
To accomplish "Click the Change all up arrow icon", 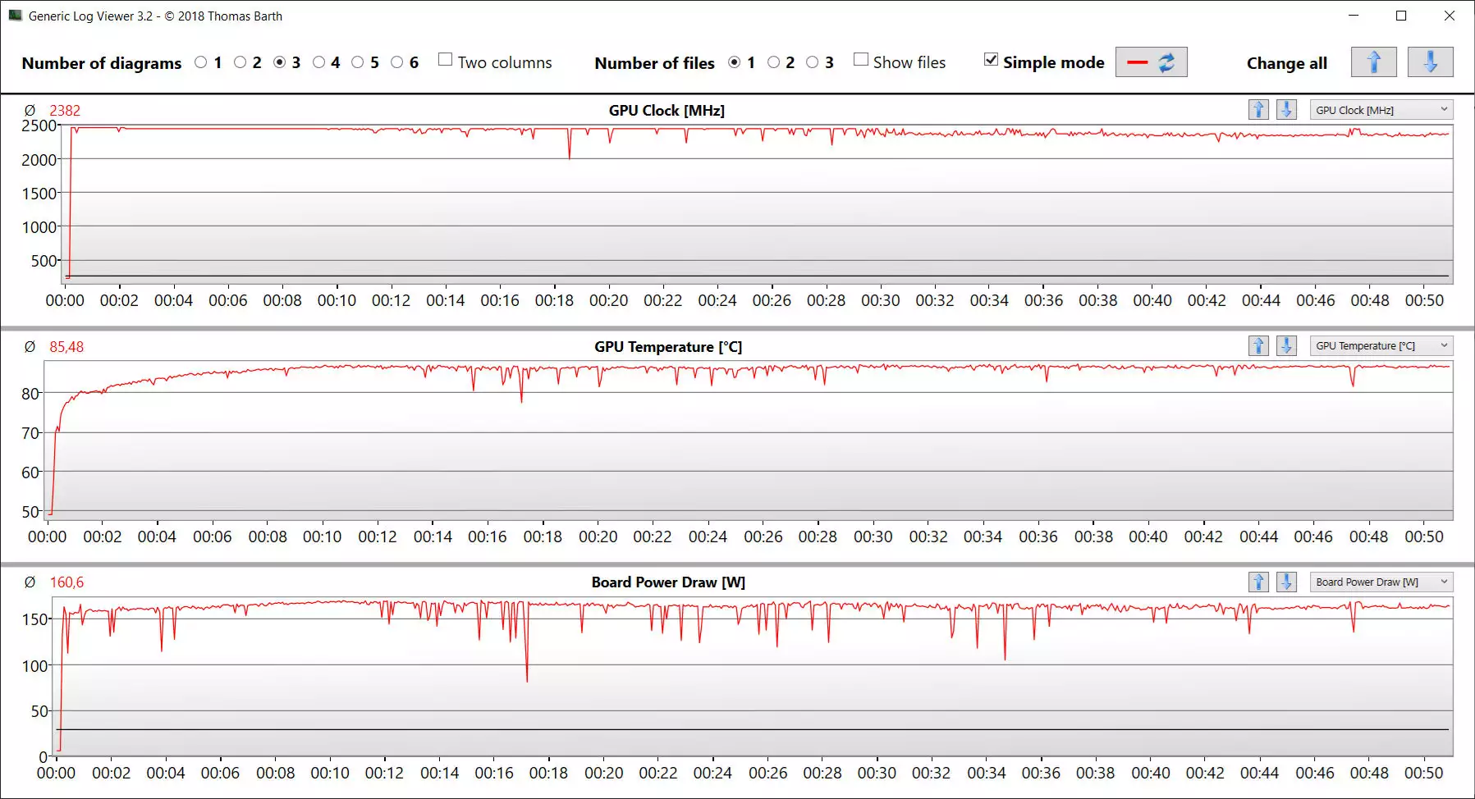I will pos(1373,62).
